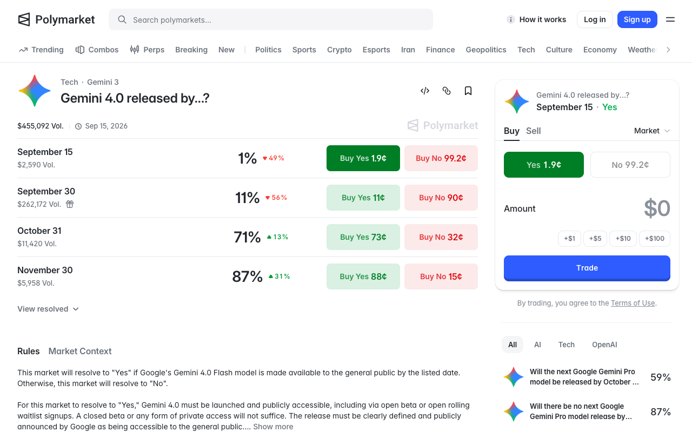The width and height of the screenshot is (692, 432).
Task: Expand View resolved markets
Action: pyautogui.click(x=48, y=309)
